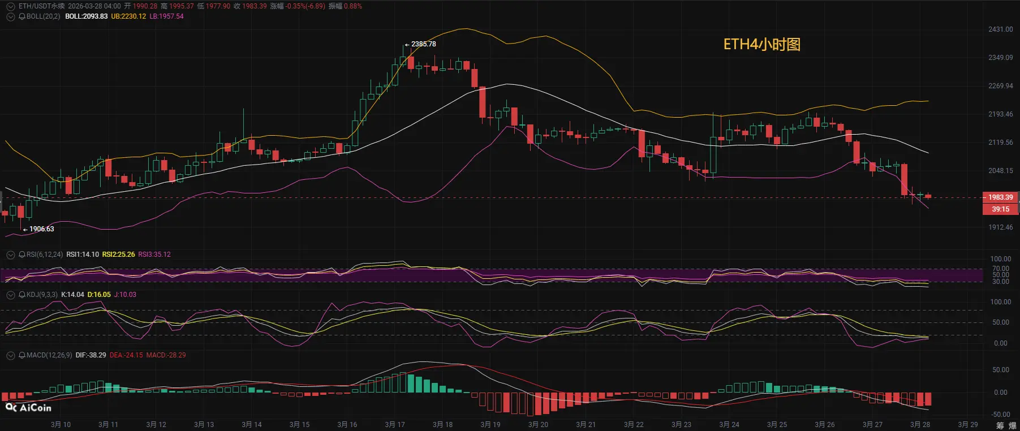1020x431 pixels.
Task: Click the LB:1957.54 lower band value
Action: (x=166, y=16)
